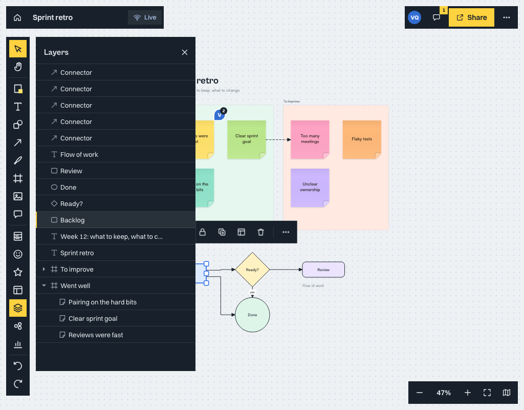This screenshot has width=524, height=410.
Task: Select the connector arrow tool
Action: pyautogui.click(x=18, y=142)
